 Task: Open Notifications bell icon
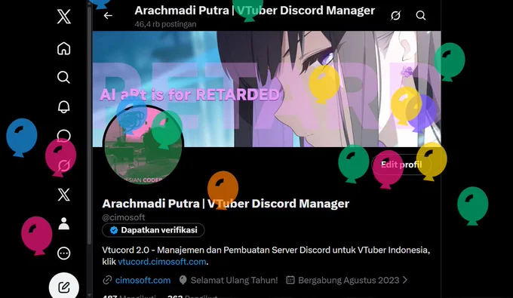[64, 106]
